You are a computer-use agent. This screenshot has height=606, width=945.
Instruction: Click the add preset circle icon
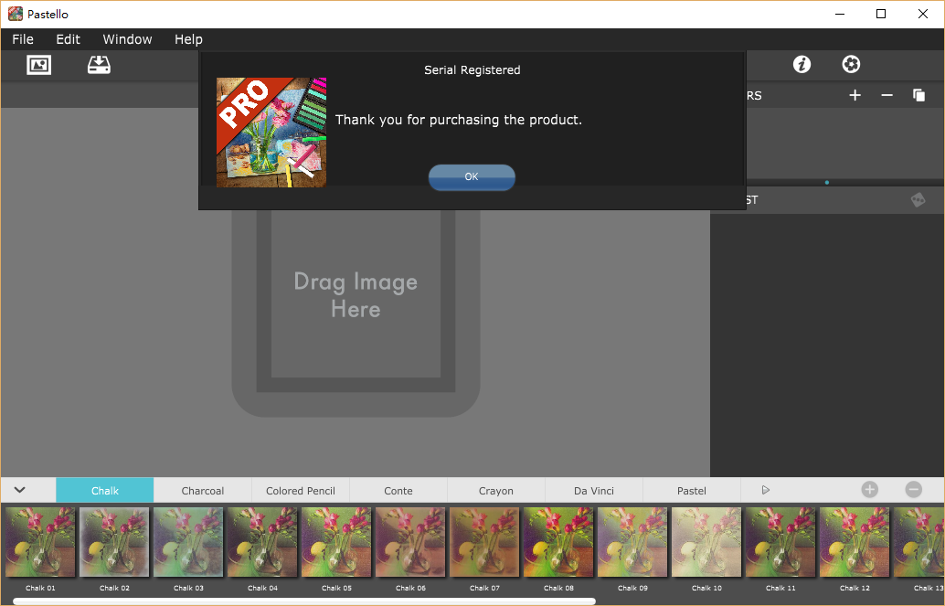[869, 490]
